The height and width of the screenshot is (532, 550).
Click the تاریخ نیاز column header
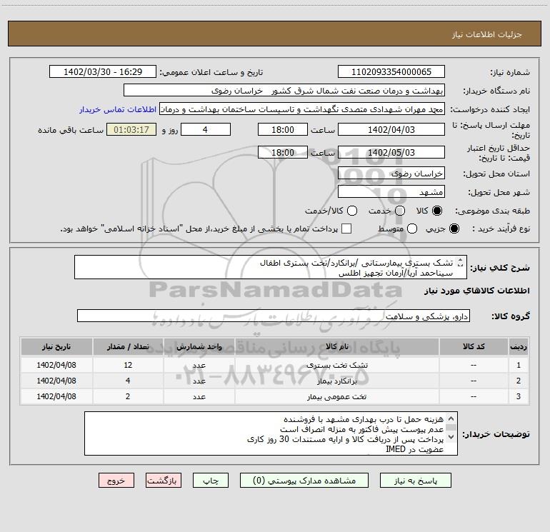(x=56, y=346)
